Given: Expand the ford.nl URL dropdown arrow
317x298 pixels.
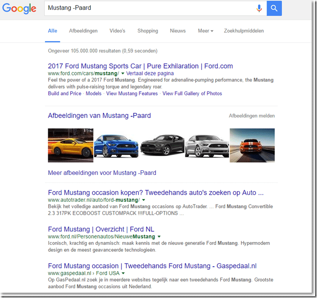Looking at the screenshot, I should pyautogui.click(x=159, y=236).
